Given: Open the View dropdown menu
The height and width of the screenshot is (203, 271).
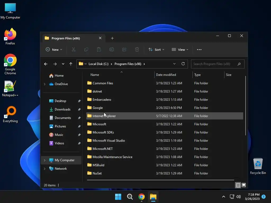Looking at the screenshot, I should (180, 49).
